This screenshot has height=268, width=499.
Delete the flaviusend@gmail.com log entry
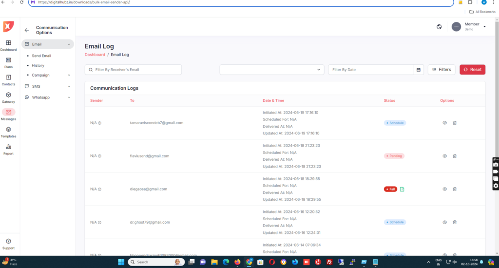pyautogui.click(x=455, y=156)
